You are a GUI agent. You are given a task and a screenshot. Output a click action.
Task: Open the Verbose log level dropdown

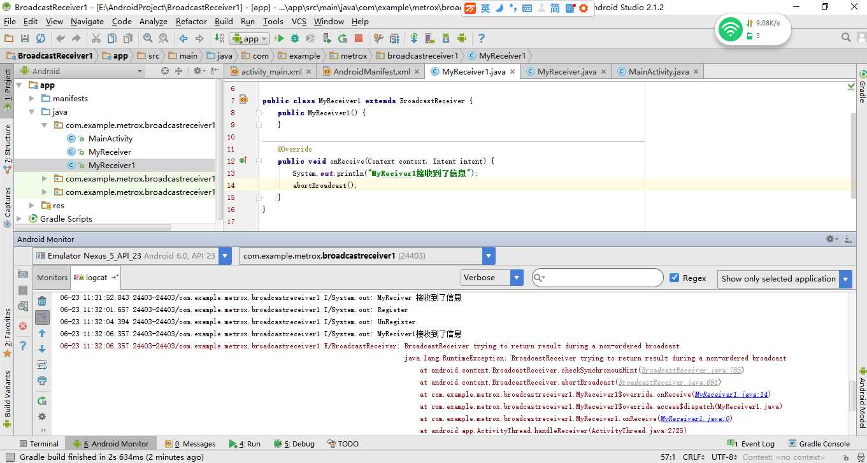click(x=492, y=278)
